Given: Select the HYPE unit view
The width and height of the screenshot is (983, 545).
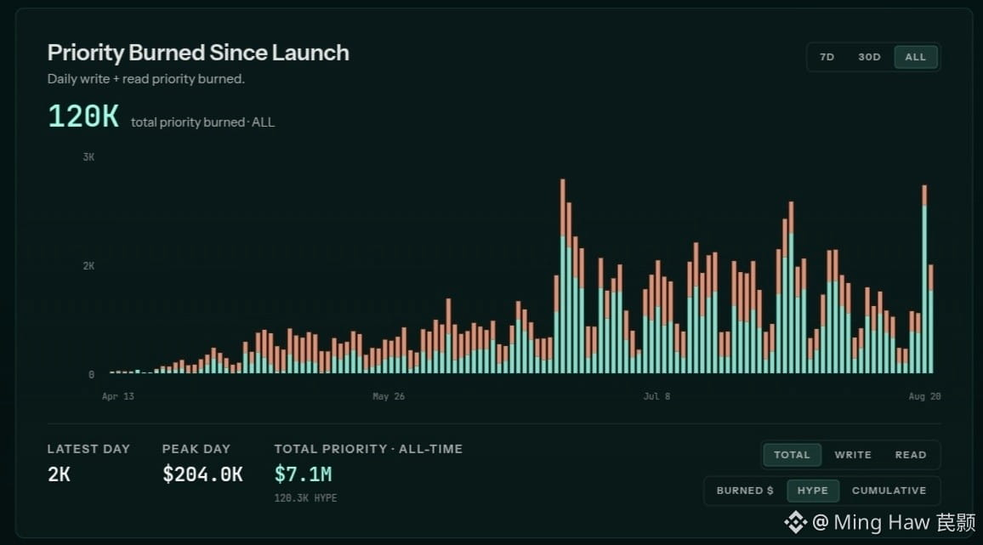Looking at the screenshot, I should tap(812, 491).
